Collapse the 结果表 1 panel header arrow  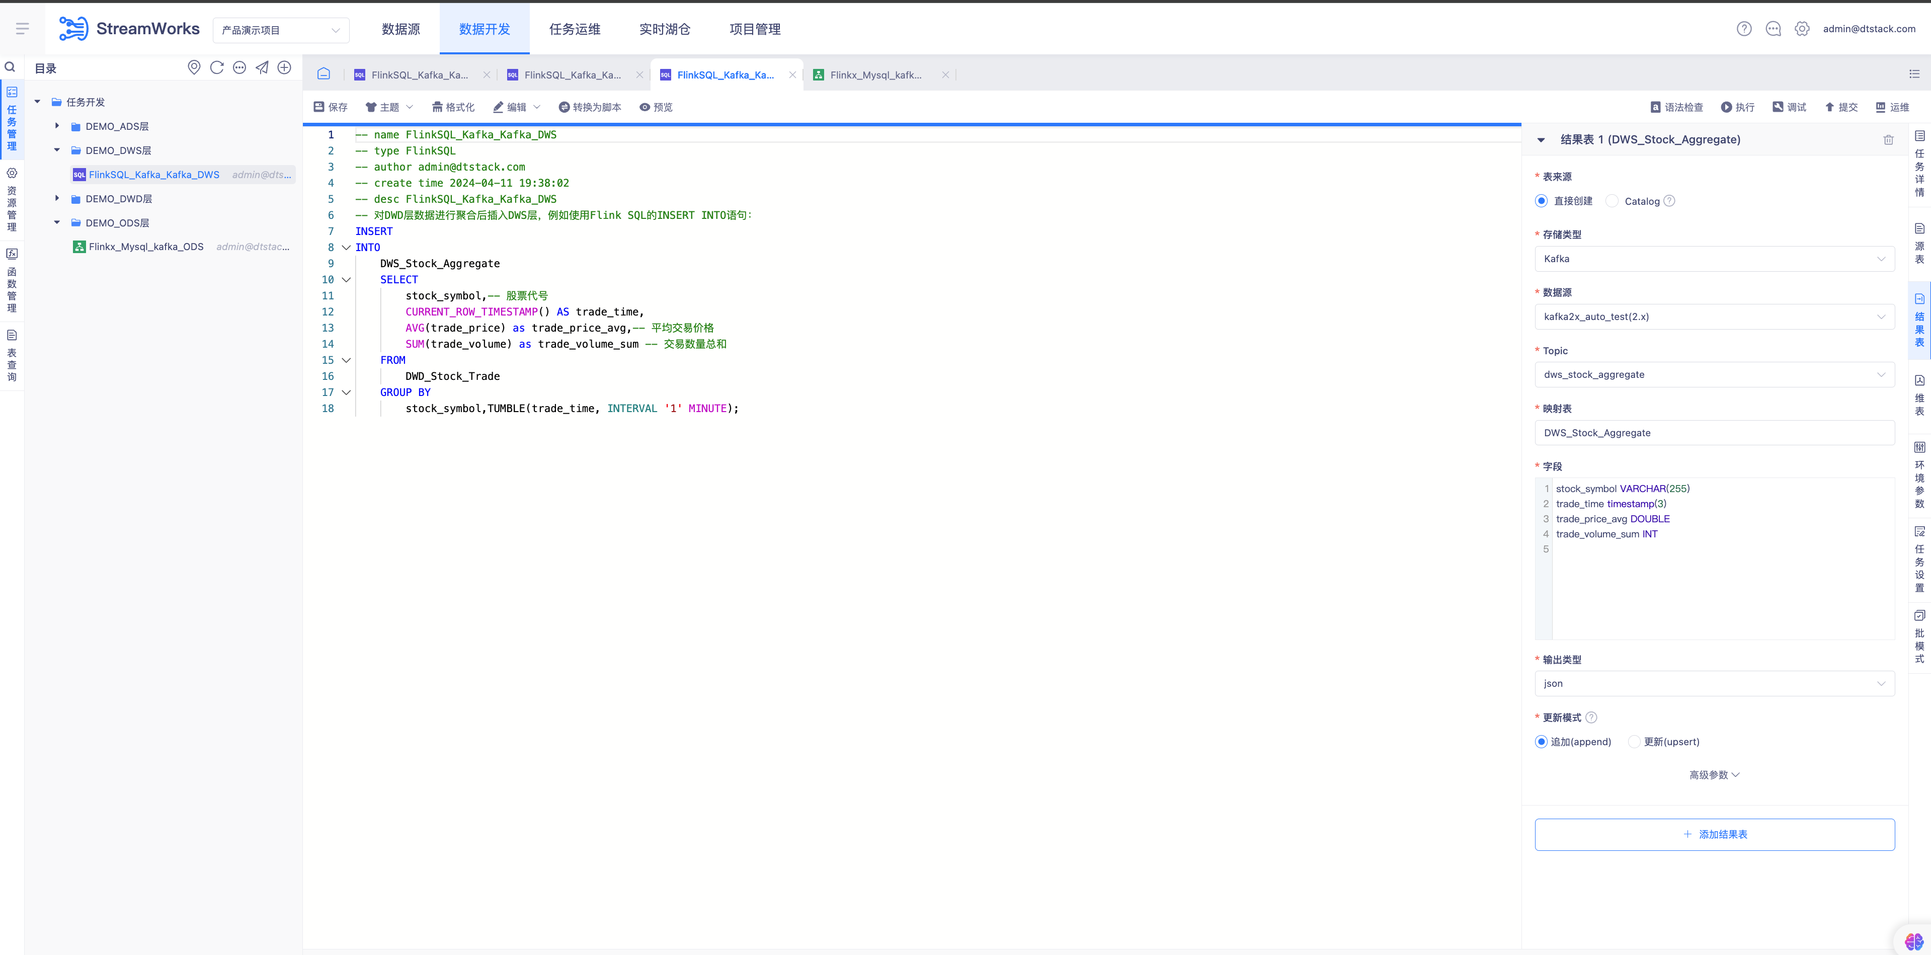(1541, 140)
